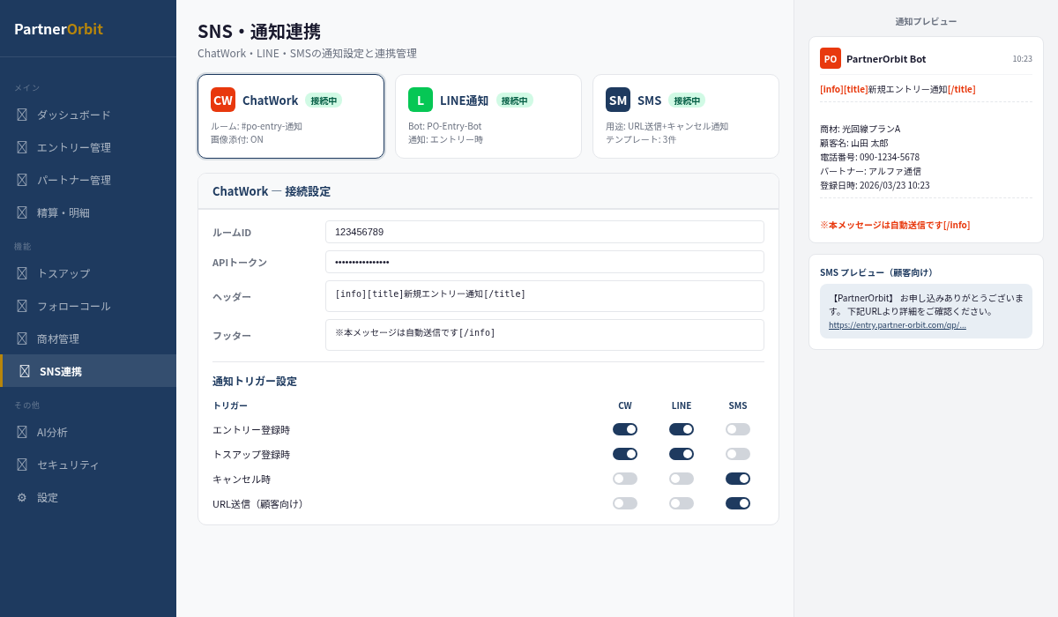
Task: Click the ルームID input field
Action: click(544, 232)
